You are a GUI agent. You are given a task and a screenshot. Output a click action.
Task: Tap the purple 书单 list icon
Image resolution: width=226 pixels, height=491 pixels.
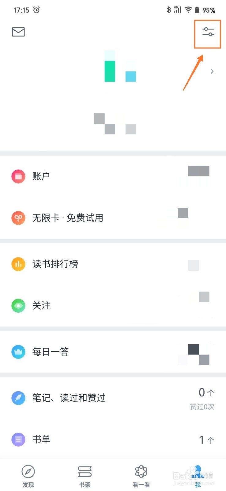[x=18, y=439]
